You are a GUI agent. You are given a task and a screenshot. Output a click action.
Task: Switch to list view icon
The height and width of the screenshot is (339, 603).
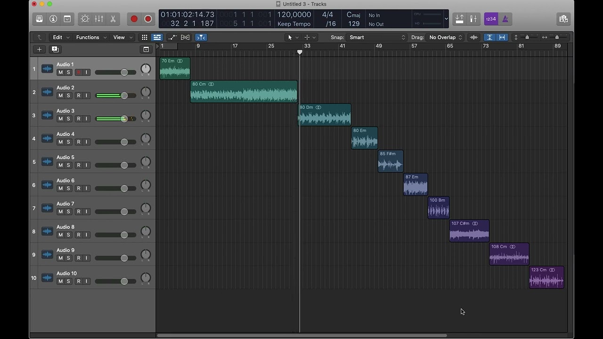point(157,37)
